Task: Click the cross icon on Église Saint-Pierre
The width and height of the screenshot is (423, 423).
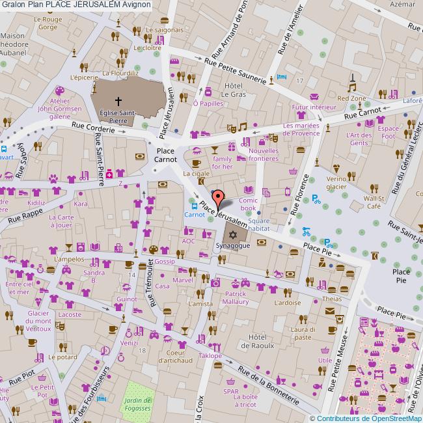Action: click(x=118, y=101)
